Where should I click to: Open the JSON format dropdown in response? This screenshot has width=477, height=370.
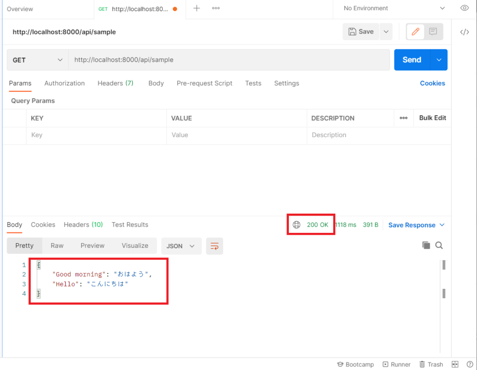tap(181, 245)
